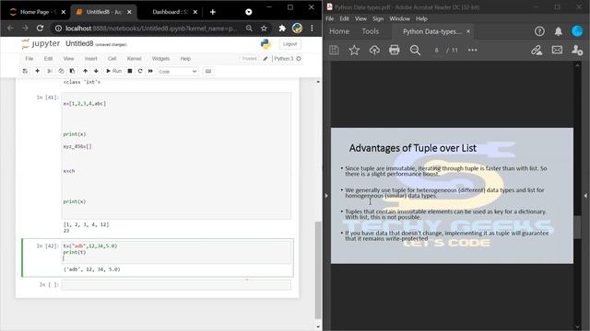Open the Jupyter Widgets menu
This screenshot has height=331, width=590.
coord(160,59)
